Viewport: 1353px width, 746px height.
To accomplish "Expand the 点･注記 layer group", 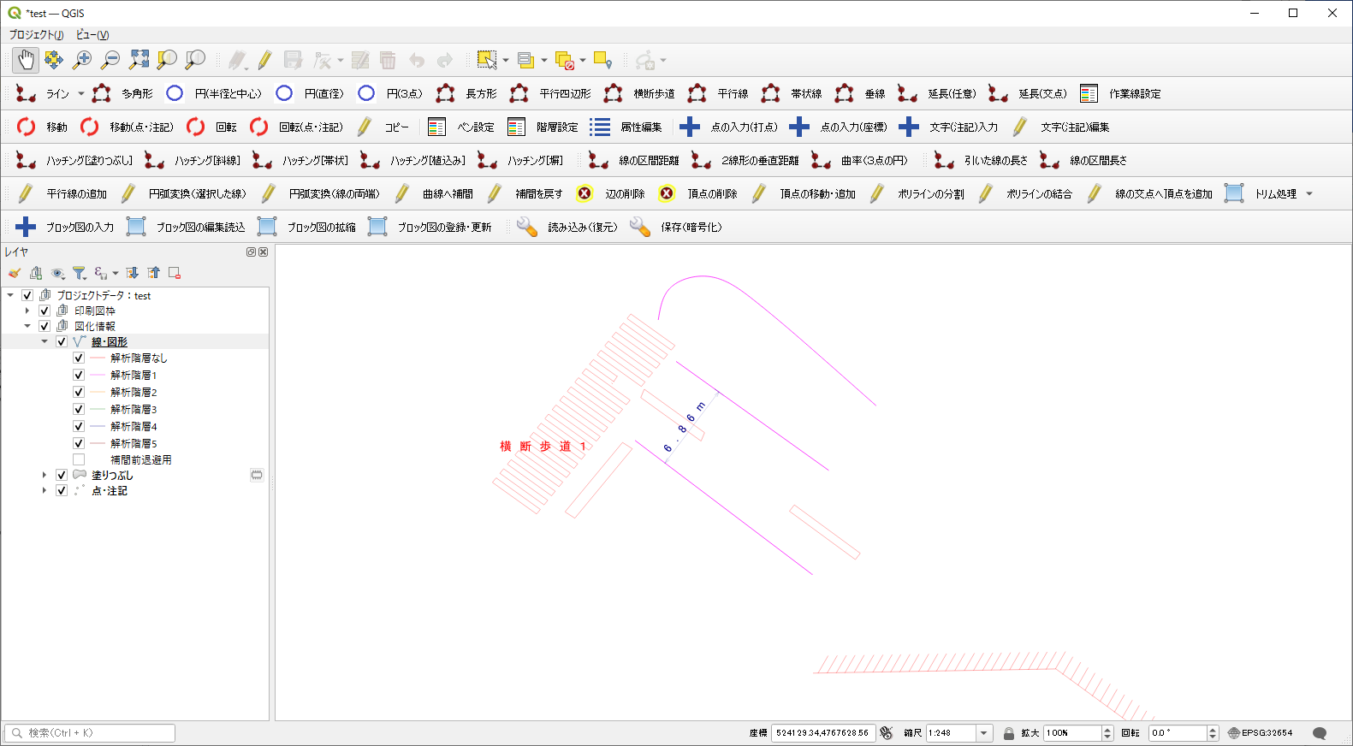I will (45, 490).
